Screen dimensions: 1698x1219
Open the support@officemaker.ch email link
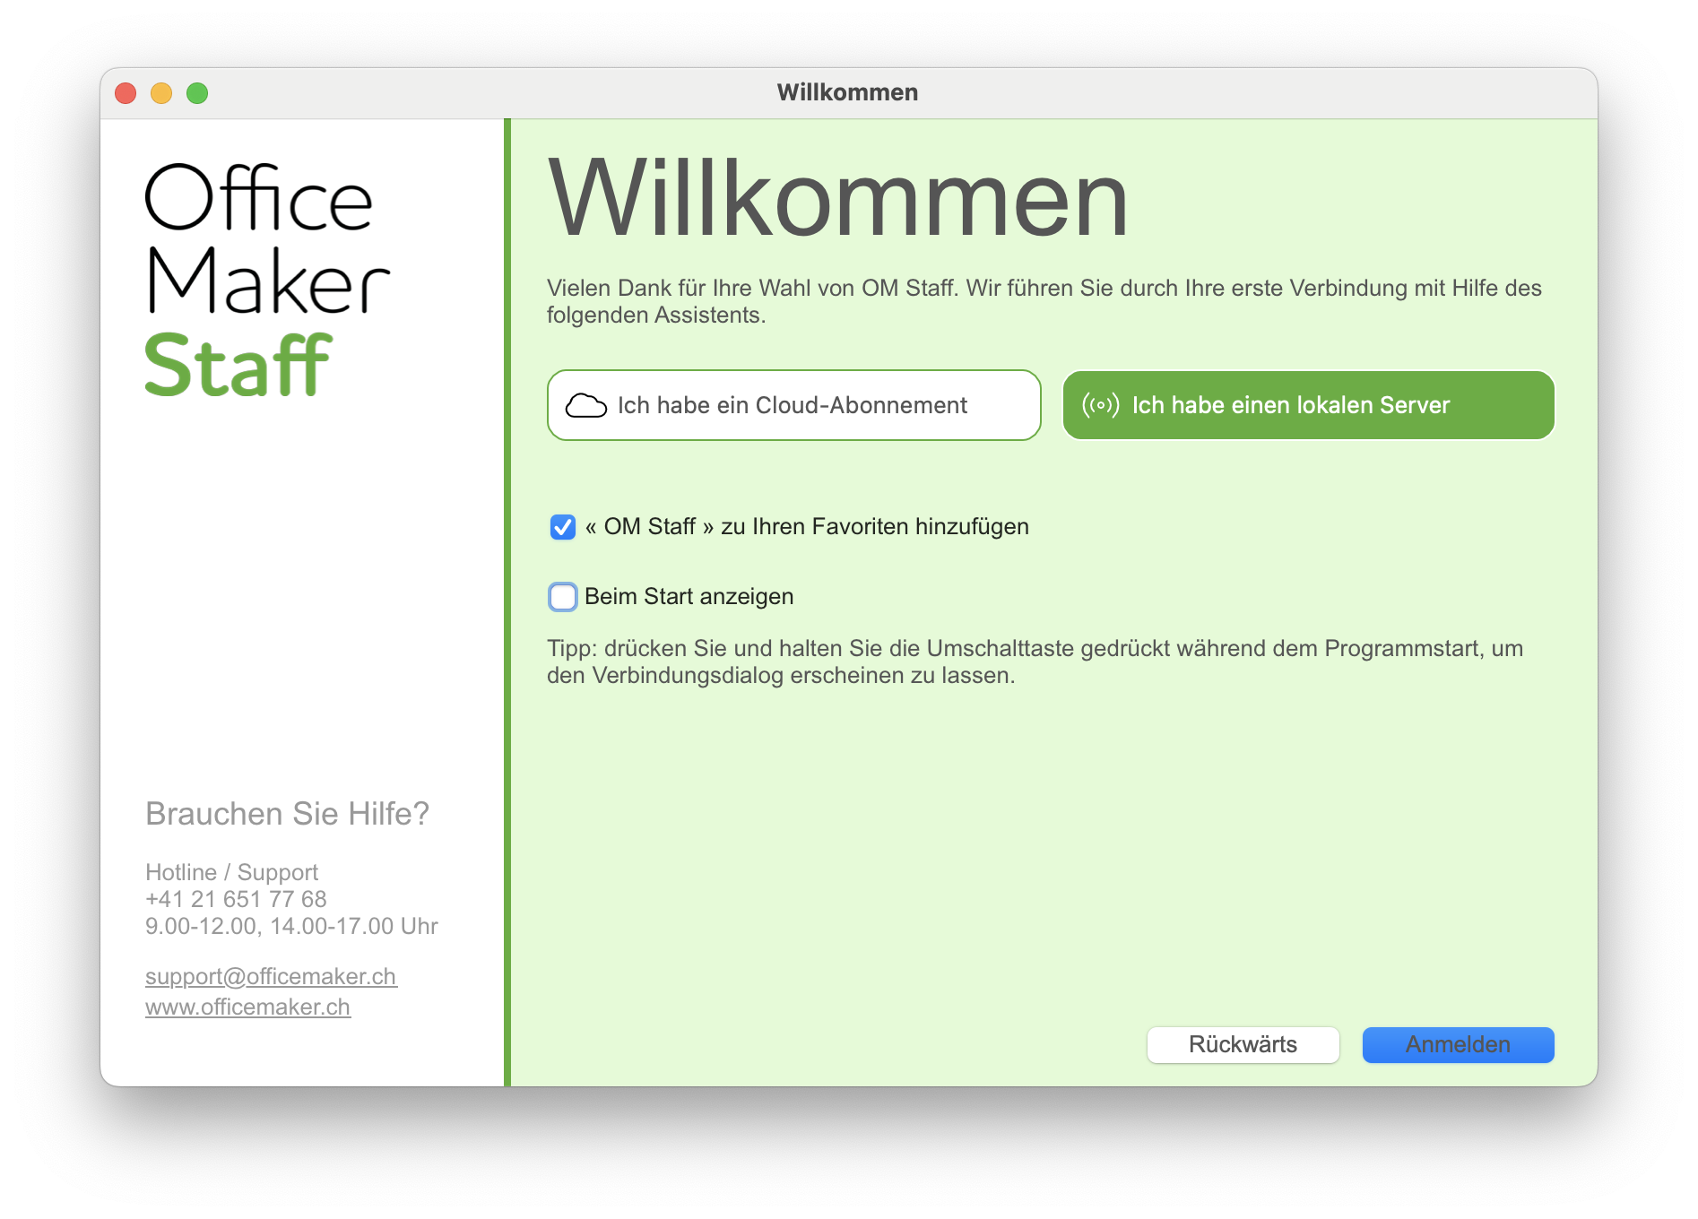pos(271,976)
